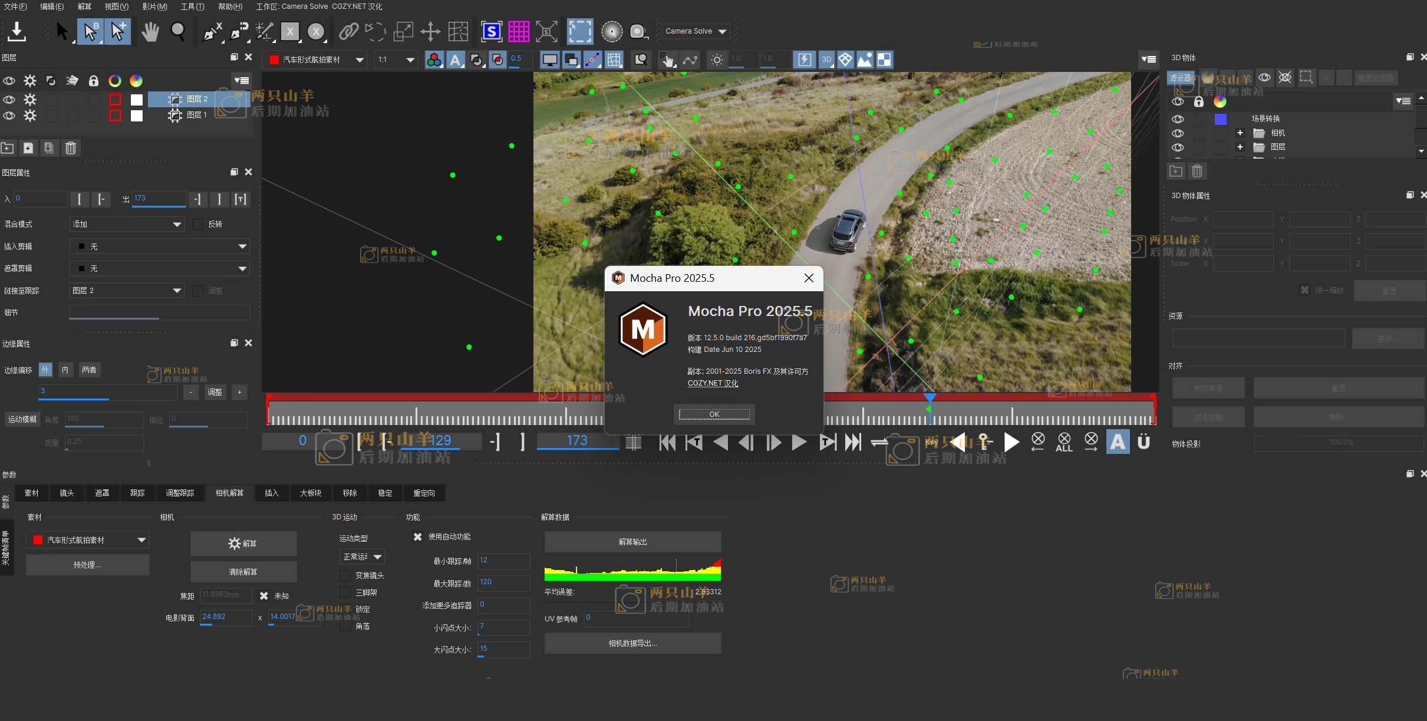This screenshot has height=721, width=1427.
Task: Uncheck the 使用自动功能 checkbox
Action: click(x=418, y=536)
